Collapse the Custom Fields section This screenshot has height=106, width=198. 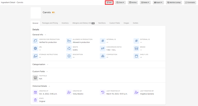[x=47, y=71]
